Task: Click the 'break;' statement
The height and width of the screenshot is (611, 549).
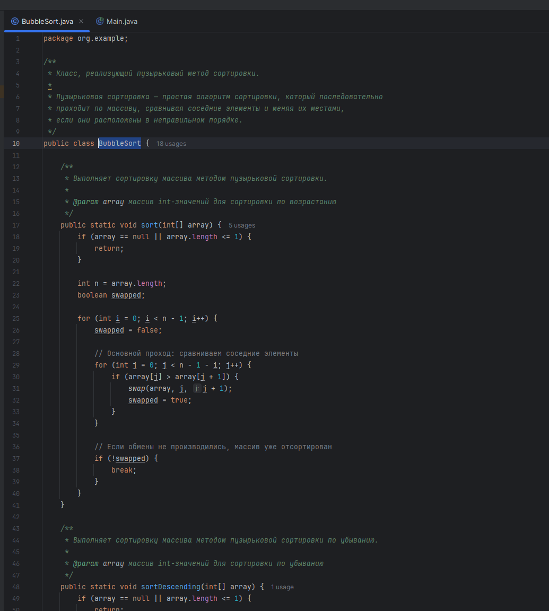Action: tap(124, 470)
